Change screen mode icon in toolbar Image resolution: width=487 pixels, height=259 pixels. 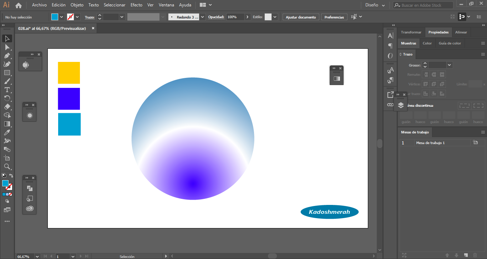coord(7,210)
